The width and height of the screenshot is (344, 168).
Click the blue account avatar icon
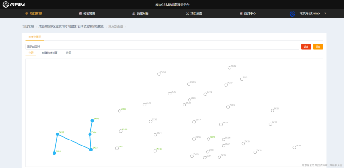(292, 14)
